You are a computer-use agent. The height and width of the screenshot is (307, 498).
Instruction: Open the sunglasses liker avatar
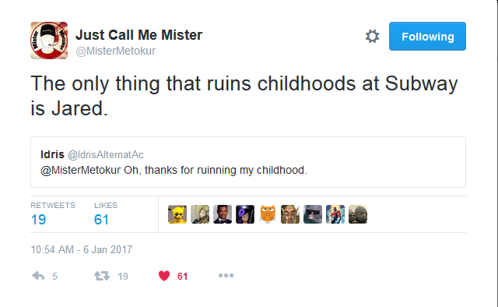pyautogui.click(x=313, y=214)
